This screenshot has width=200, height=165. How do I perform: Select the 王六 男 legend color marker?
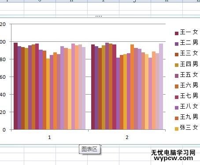[177, 86]
